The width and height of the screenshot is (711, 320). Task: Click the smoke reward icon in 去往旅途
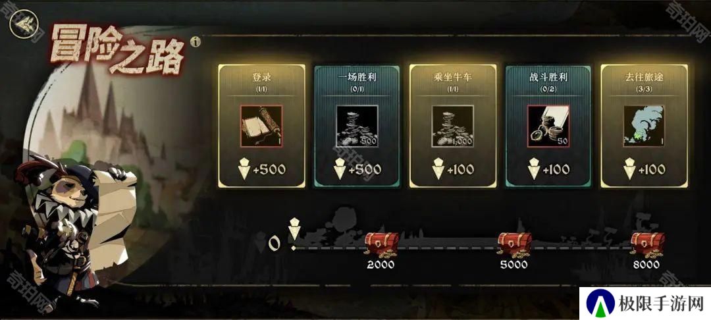[644, 126]
